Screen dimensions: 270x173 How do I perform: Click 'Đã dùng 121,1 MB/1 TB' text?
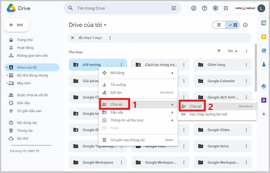pyautogui.click(x=25, y=151)
